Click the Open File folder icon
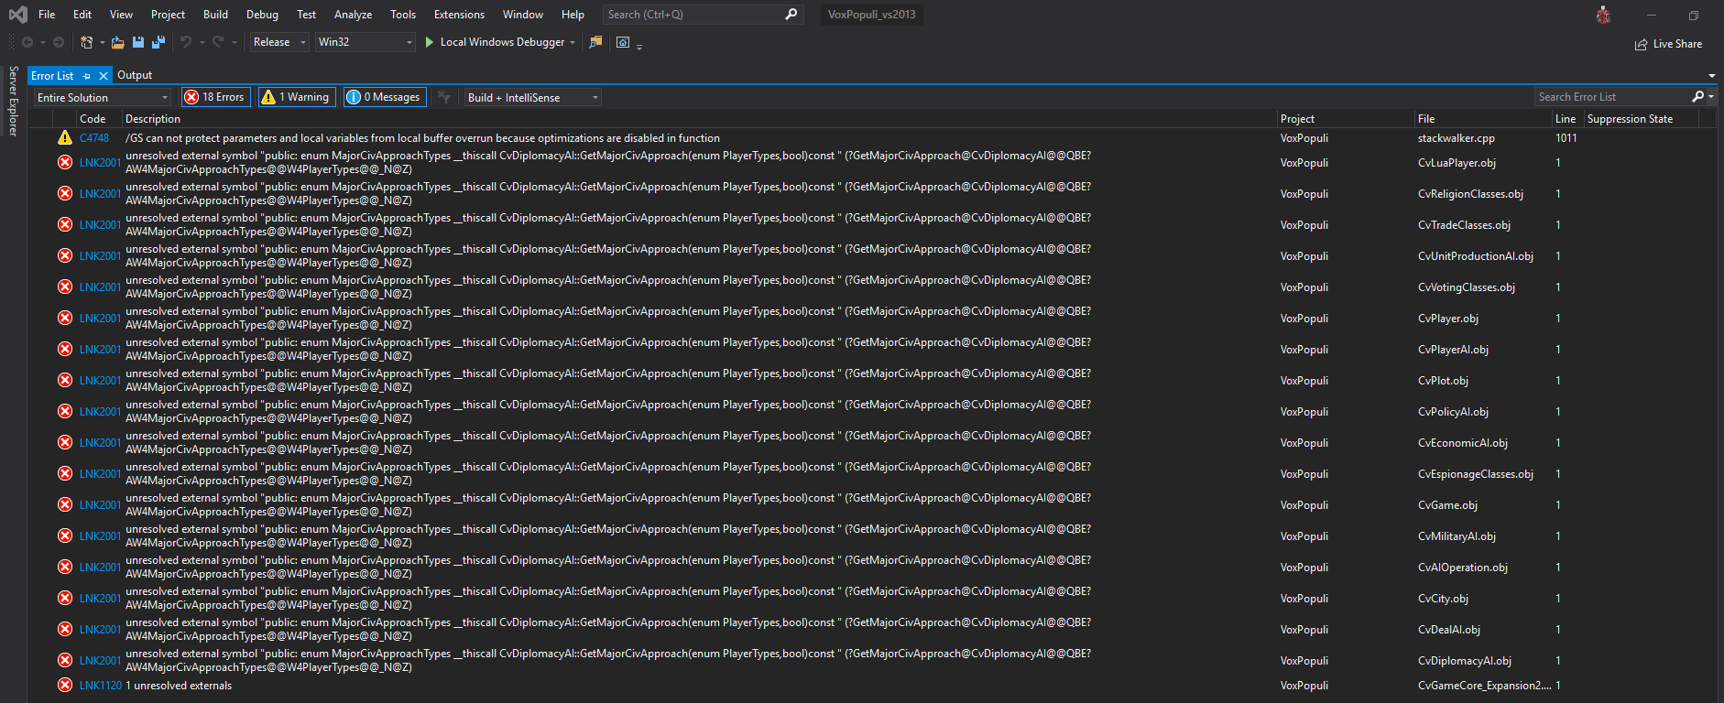This screenshot has width=1724, height=703. point(118,42)
